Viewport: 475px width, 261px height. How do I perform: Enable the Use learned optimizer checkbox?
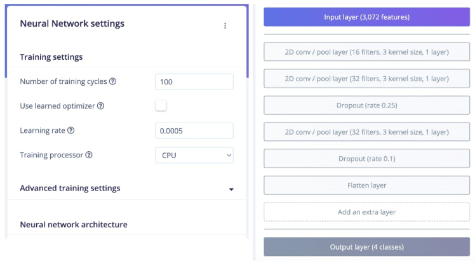coord(161,105)
